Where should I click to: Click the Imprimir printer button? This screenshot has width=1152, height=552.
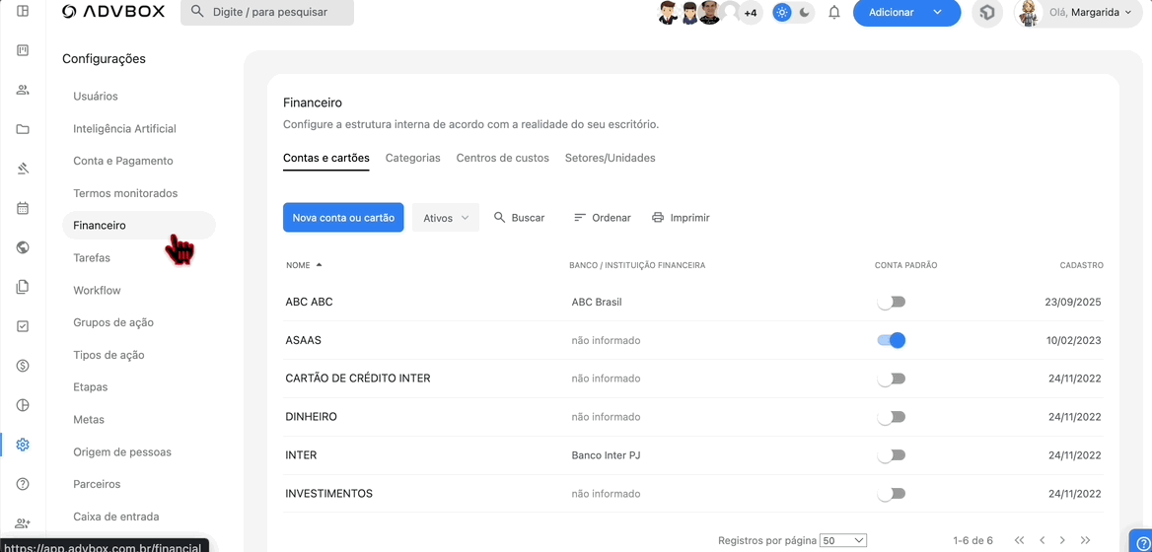681,218
